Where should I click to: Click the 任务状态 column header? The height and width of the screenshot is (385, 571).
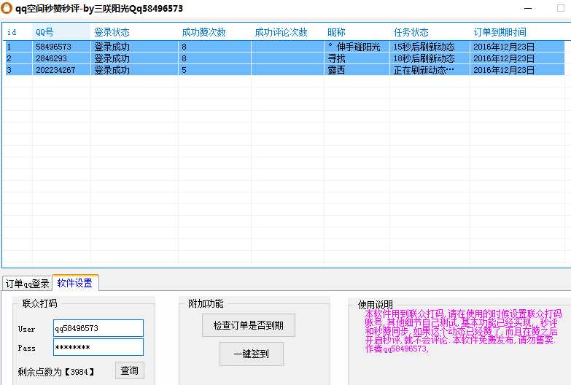point(430,32)
